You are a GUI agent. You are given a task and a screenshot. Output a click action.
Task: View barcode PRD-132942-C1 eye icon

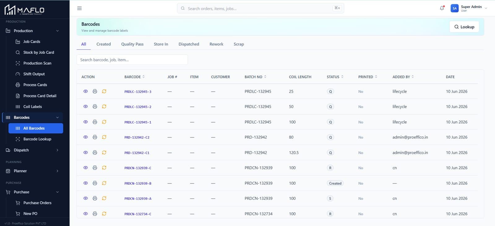[x=86, y=153]
